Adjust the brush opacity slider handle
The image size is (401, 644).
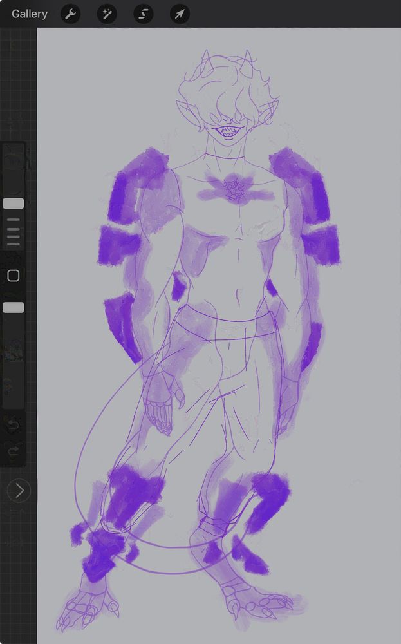pos(14,308)
